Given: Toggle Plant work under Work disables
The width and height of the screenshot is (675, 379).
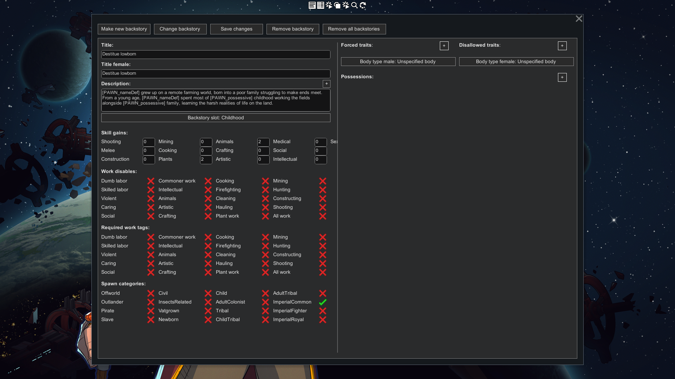Looking at the screenshot, I should [x=265, y=216].
